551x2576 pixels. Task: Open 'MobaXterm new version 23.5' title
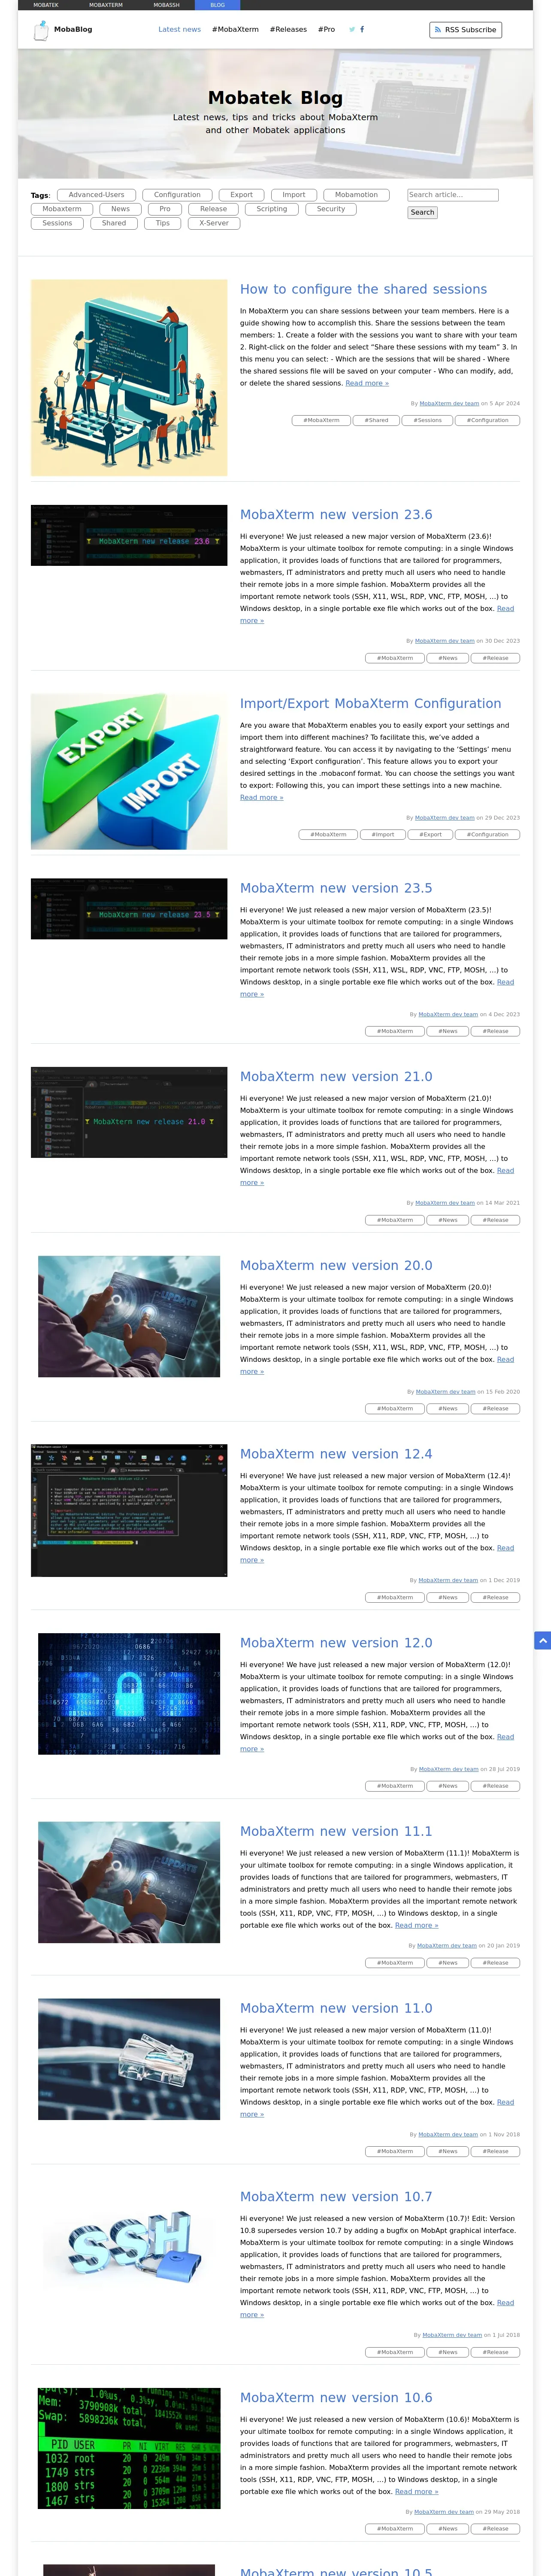click(x=336, y=887)
